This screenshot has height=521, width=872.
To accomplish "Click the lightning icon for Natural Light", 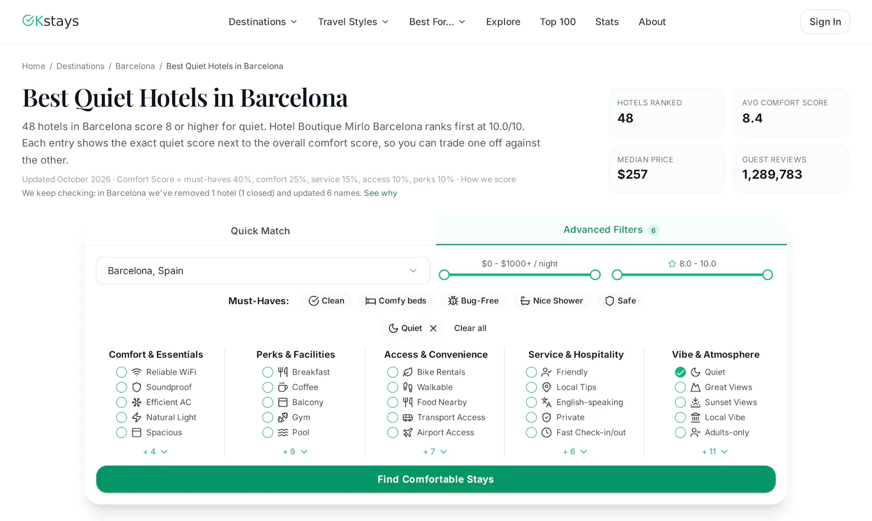I will pyautogui.click(x=137, y=418).
